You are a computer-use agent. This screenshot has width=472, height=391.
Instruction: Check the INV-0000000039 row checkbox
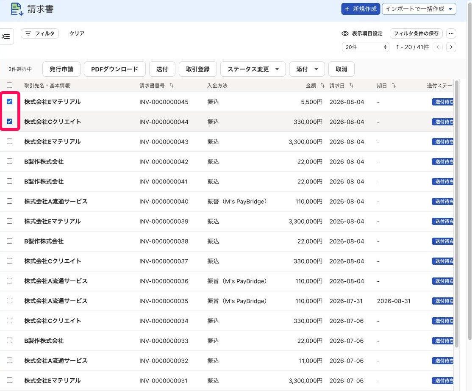click(10, 221)
